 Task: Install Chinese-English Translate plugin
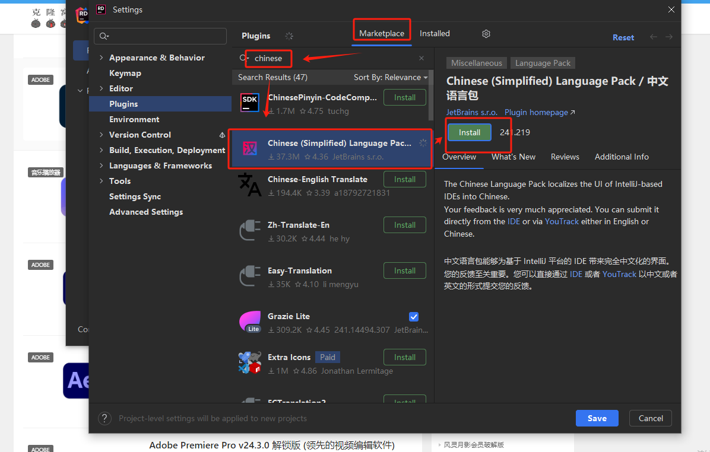[x=405, y=180]
